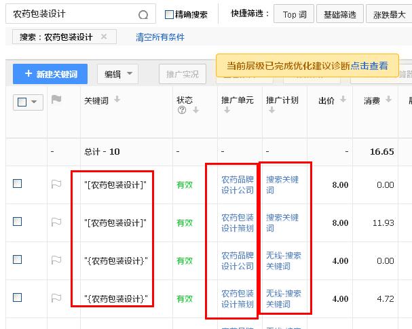
Task: Click the 推广实况 button
Action: pyautogui.click(x=183, y=74)
